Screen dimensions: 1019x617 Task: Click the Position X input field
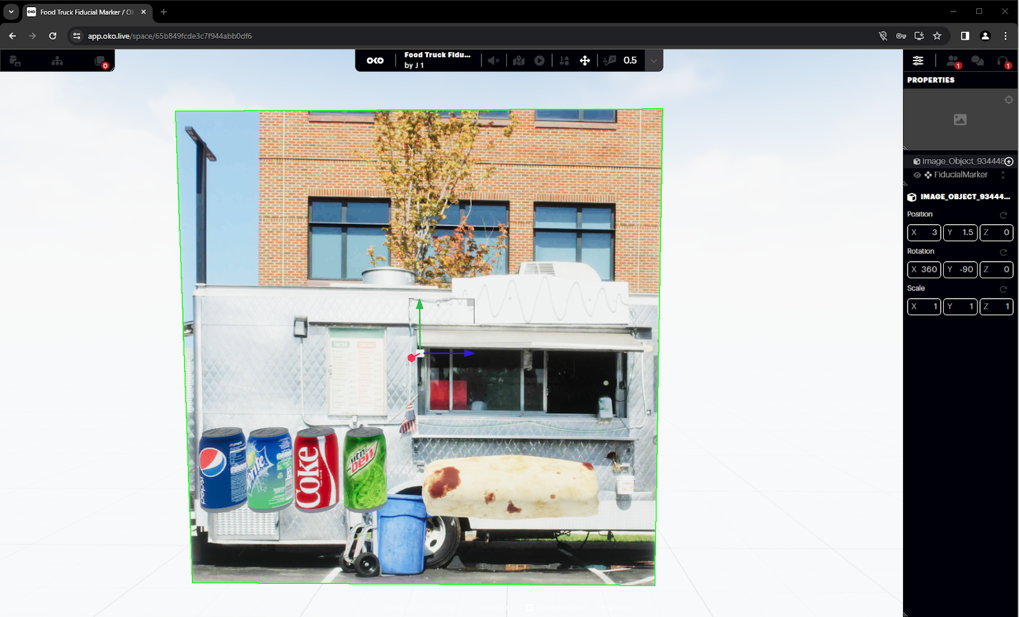tap(923, 232)
